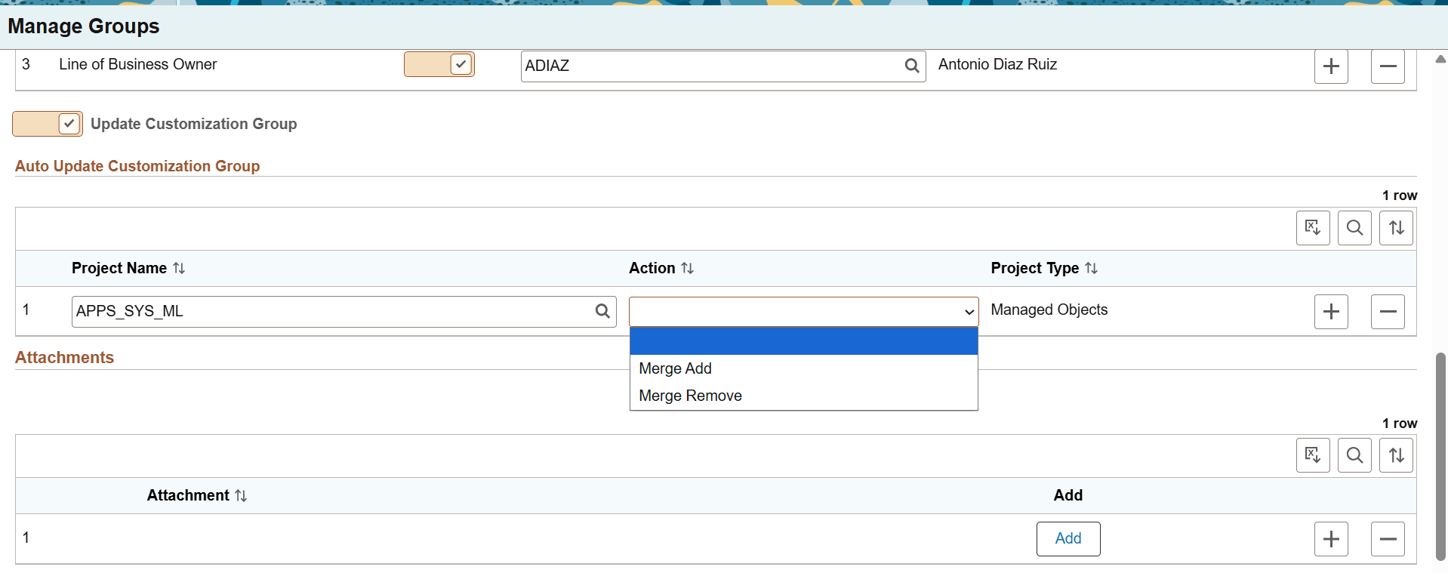This screenshot has width=1448, height=573.
Task: Open sort options for Auto Update grid
Action: coord(1396,228)
